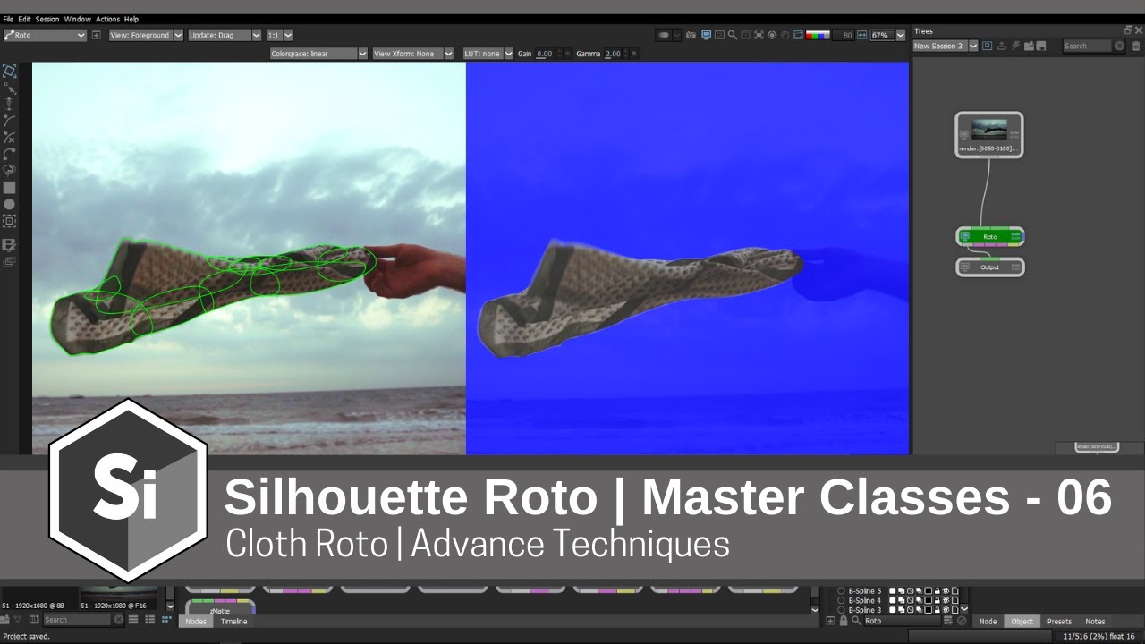Click the fit-to-window expand icon

click(759, 35)
